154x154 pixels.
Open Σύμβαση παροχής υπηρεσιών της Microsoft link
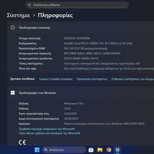coord(47,129)
